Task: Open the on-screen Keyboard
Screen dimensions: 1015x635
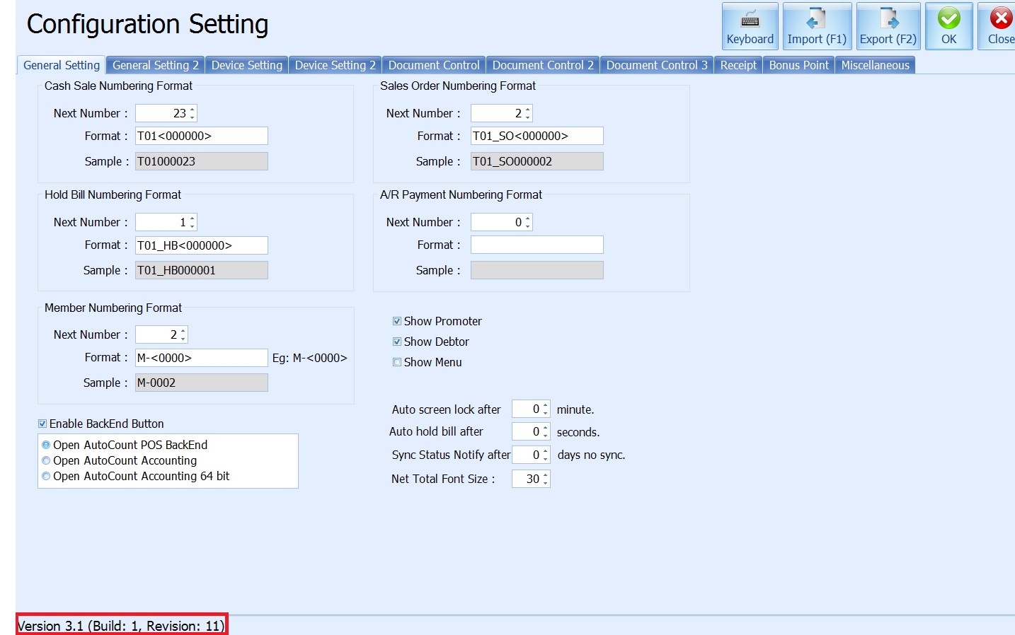Action: pyautogui.click(x=750, y=26)
